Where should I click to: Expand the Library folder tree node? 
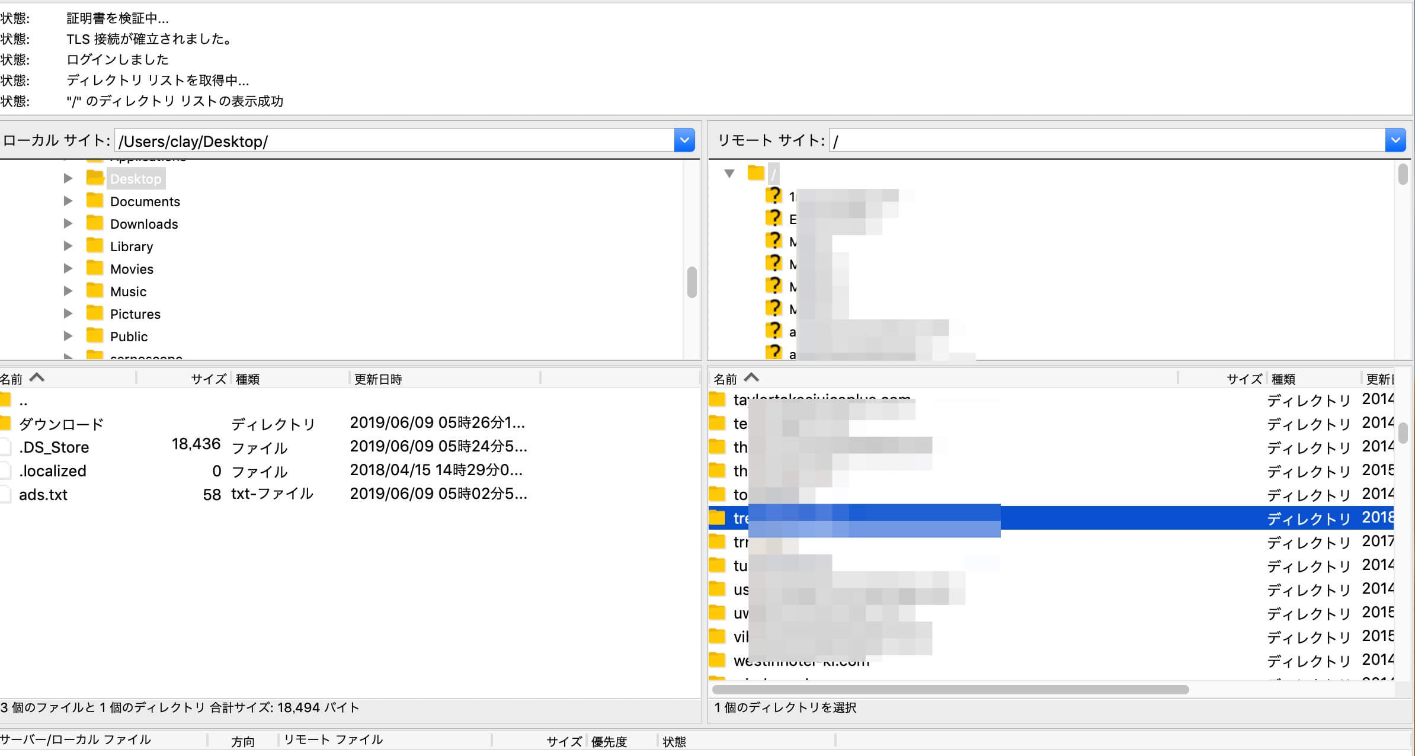[68, 246]
